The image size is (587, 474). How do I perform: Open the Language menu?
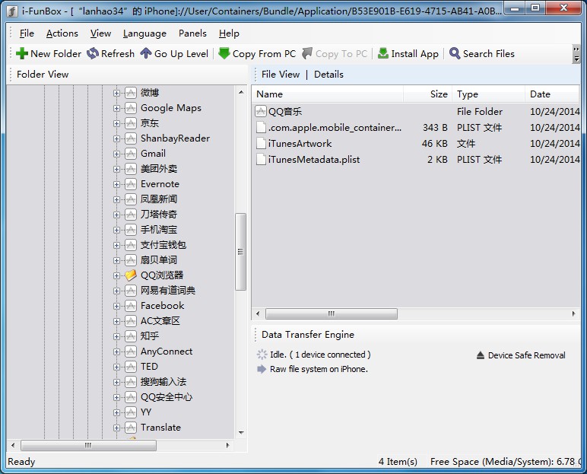click(144, 33)
